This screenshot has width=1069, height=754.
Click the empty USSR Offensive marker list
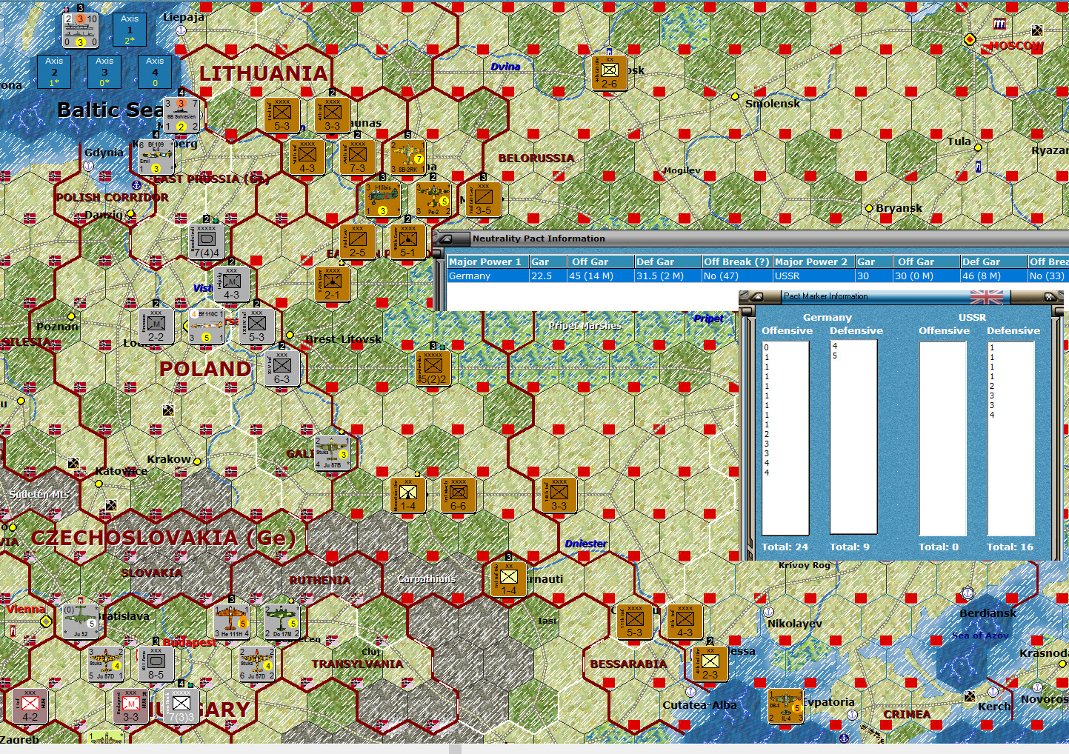pyautogui.click(x=942, y=438)
